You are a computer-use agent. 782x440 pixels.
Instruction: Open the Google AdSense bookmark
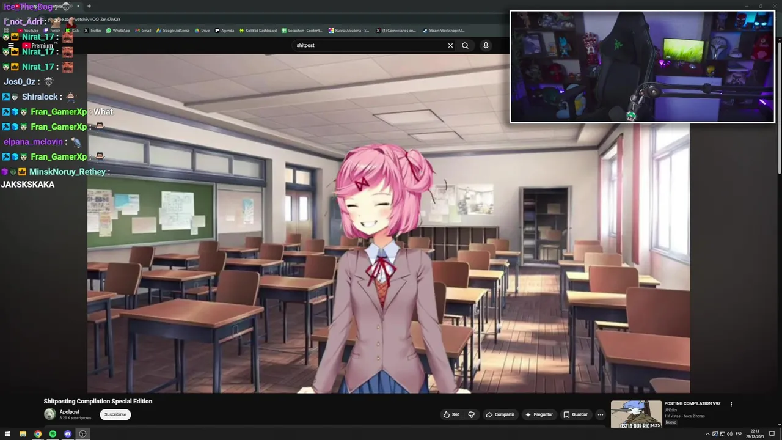[x=173, y=30]
